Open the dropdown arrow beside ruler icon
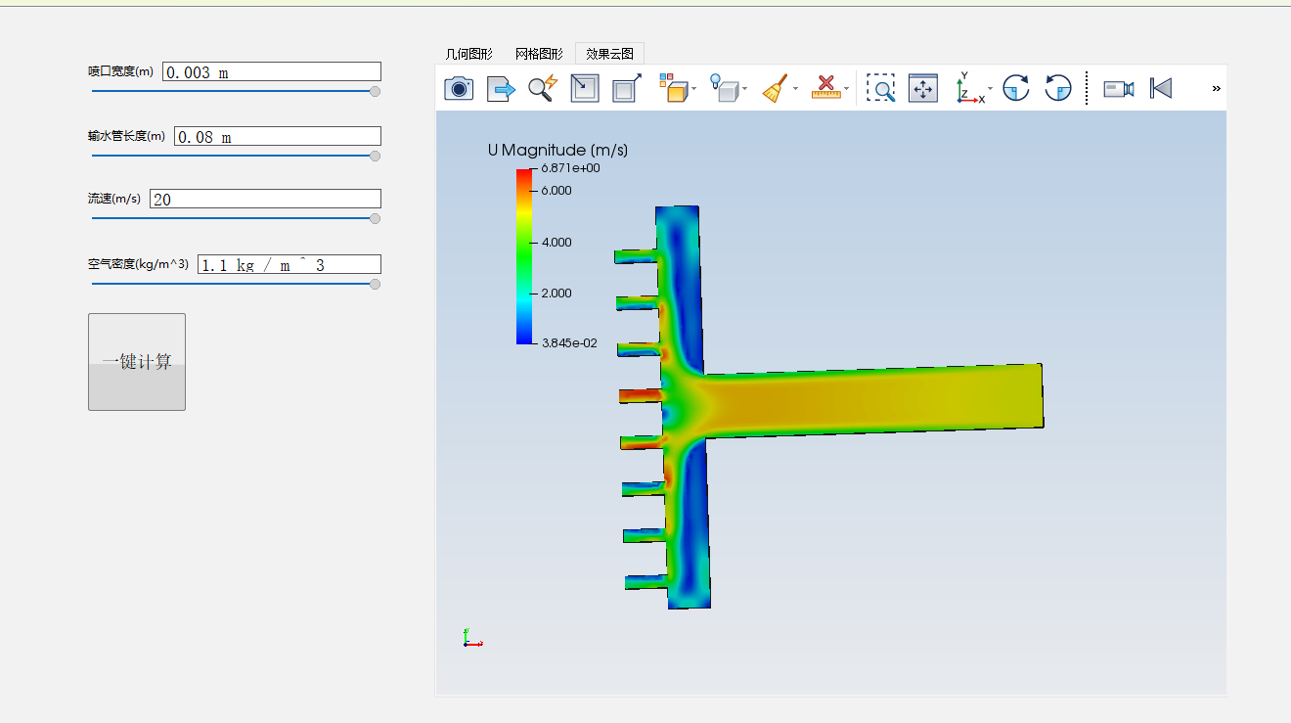The width and height of the screenshot is (1291, 723). pyautogui.click(x=847, y=89)
